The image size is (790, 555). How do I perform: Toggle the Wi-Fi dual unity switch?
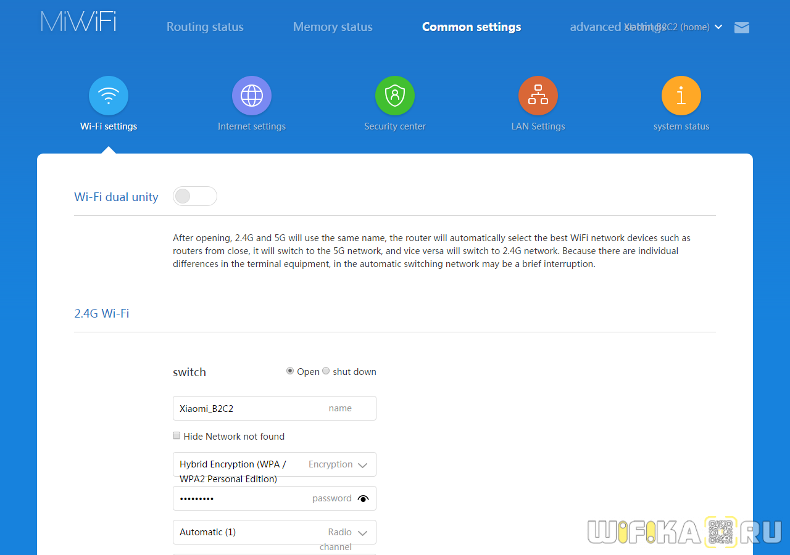point(195,196)
